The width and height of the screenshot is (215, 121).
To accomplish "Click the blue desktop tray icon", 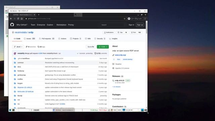I will click(x=142, y=110).
